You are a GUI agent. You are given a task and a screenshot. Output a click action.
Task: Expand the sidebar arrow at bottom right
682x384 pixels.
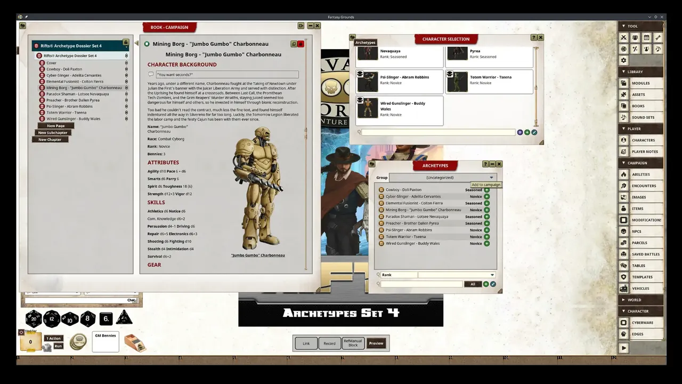coord(623,348)
